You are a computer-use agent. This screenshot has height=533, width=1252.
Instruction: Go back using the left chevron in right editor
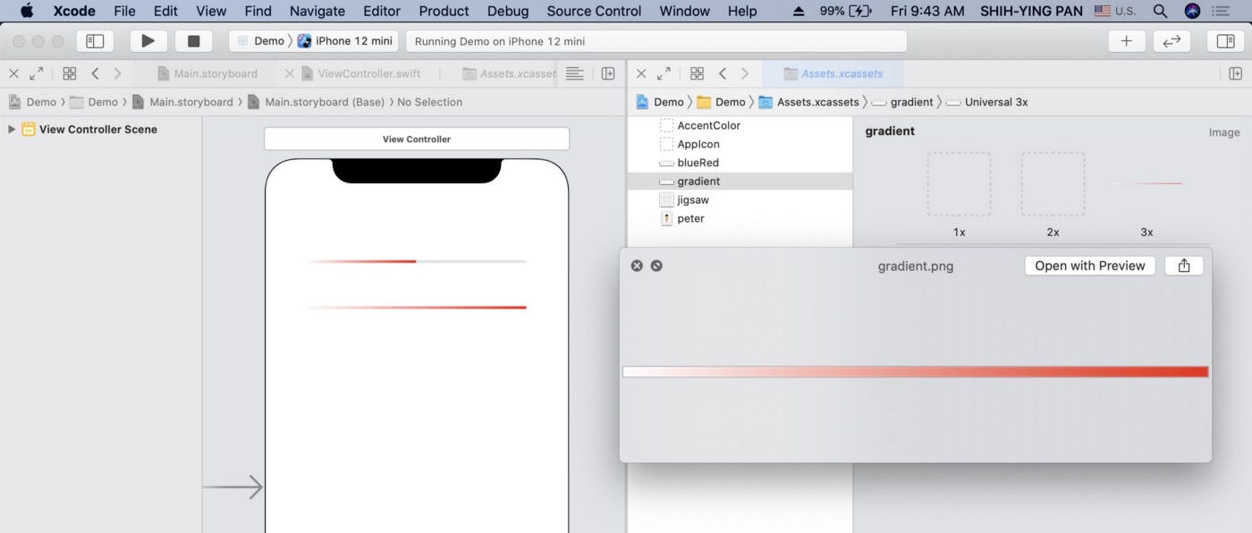pyautogui.click(x=723, y=72)
